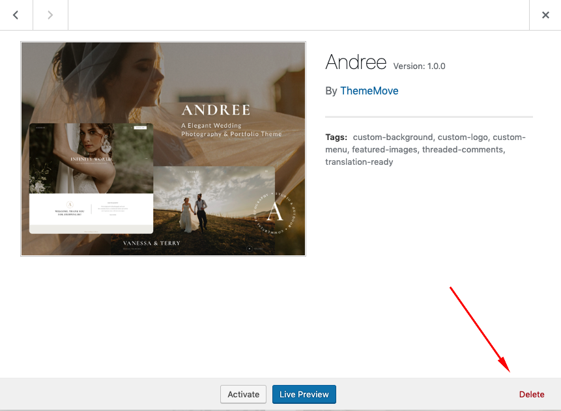Click the Andree theme name heading
Screen dimensions: 561x411
point(356,63)
